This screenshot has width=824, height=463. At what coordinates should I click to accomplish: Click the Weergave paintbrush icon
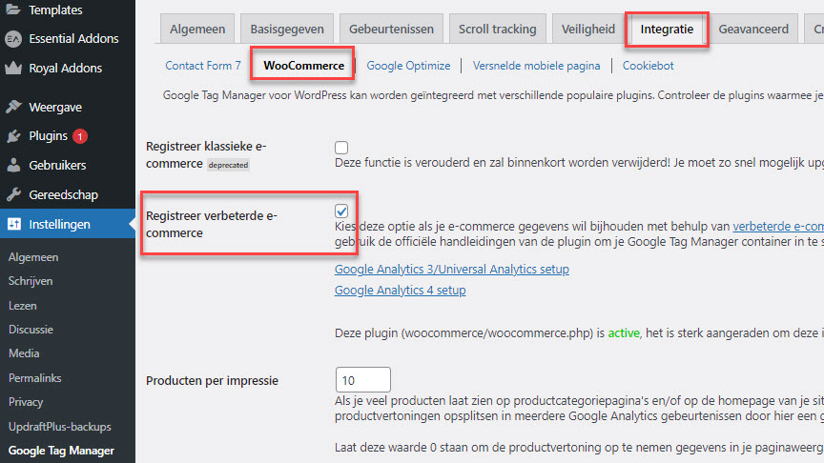tap(13, 107)
